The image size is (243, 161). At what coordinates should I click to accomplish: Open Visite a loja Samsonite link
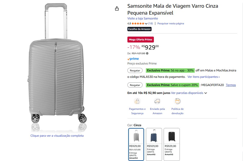click(143, 18)
